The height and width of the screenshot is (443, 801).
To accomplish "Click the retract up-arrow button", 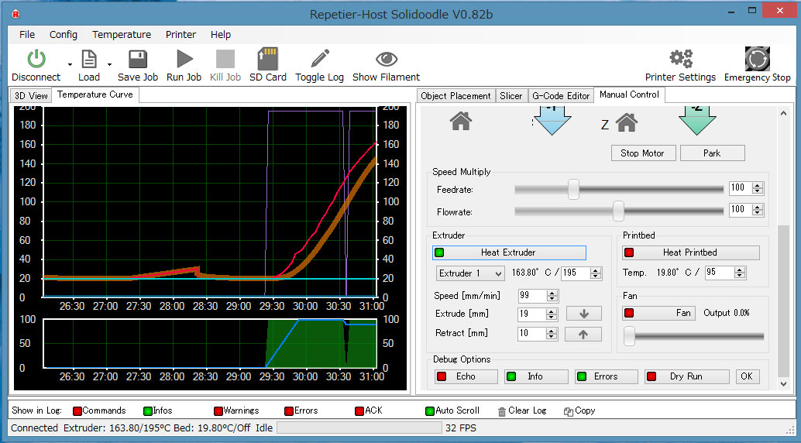I will (x=583, y=334).
